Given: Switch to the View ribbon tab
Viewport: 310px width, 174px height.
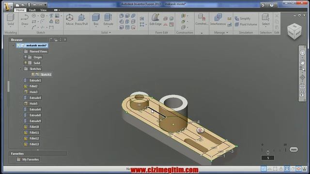Looking at the screenshot, I should point(43,10).
